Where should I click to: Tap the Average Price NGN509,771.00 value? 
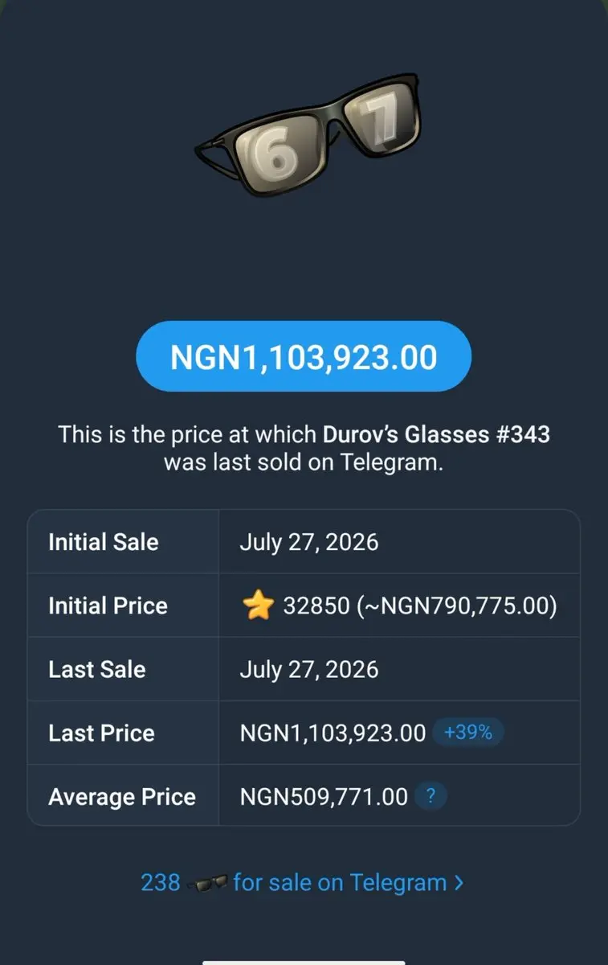[x=324, y=797]
